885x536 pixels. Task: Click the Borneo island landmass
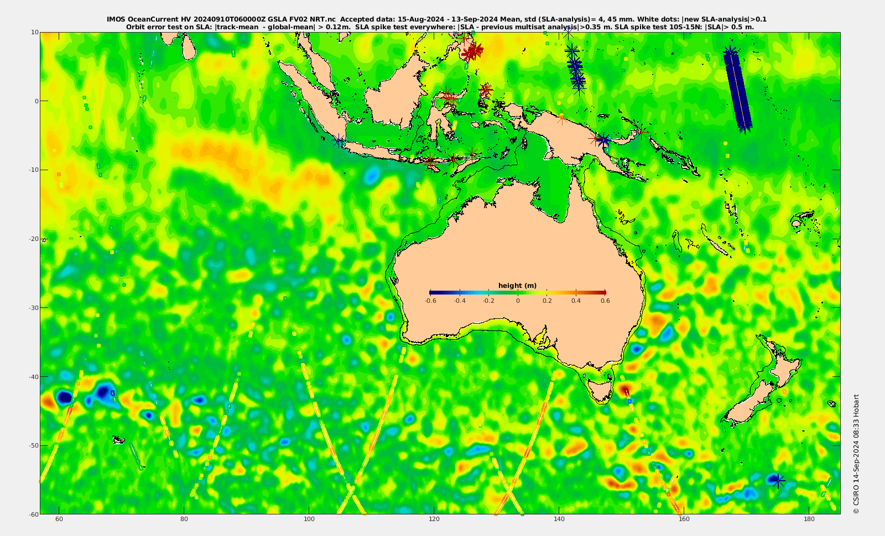tap(397, 94)
